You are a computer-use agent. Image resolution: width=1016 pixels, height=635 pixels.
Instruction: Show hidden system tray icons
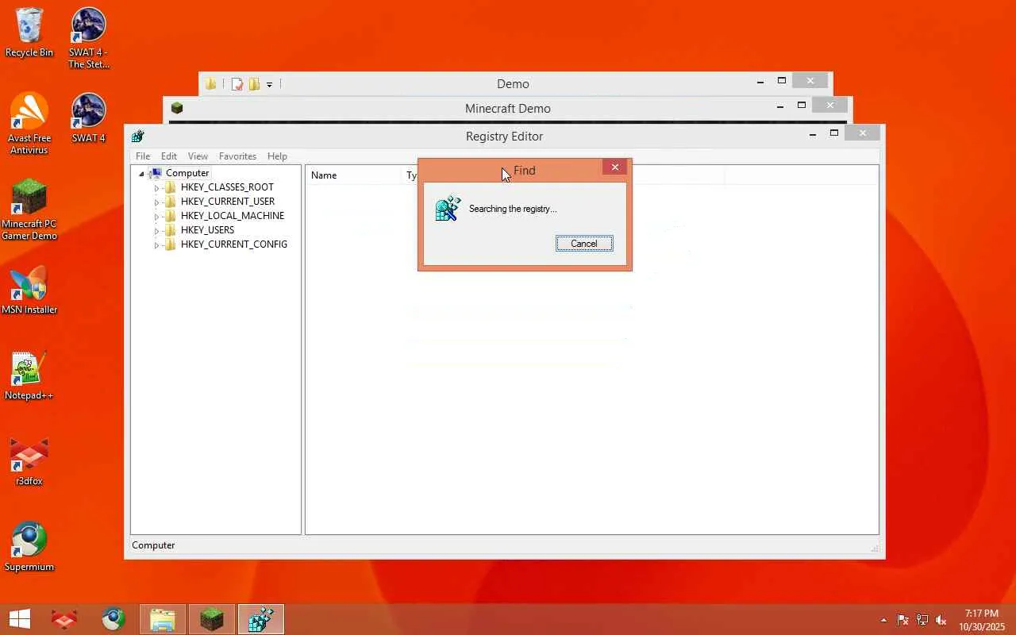click(x=883, y=620)
